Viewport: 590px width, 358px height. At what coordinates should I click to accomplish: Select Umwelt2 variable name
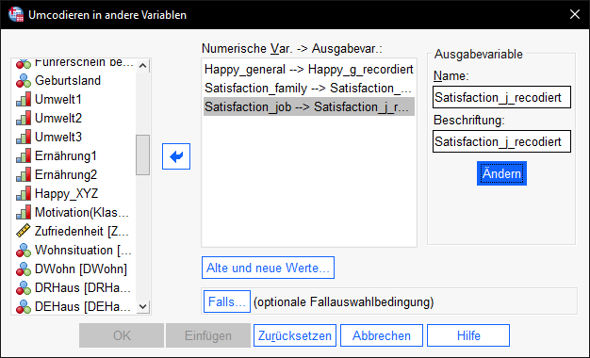(58, 118)
